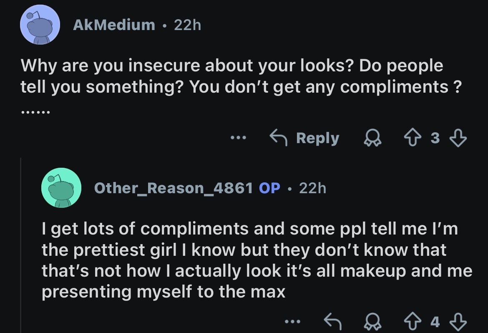Select Other_Reason_4861's reply text body
The height and width of the screenshot is (333, 488).
pos(257,260)
